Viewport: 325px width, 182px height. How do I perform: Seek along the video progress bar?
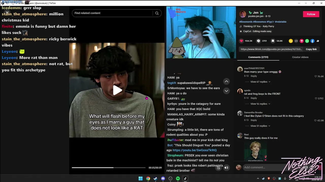click(109, 168)
